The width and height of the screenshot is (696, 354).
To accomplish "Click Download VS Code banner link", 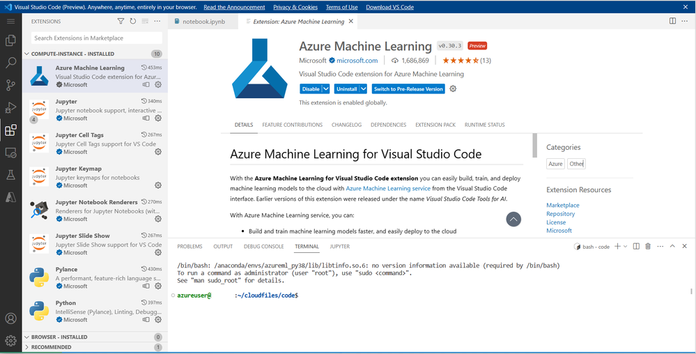I will click(x=389, y=7).
